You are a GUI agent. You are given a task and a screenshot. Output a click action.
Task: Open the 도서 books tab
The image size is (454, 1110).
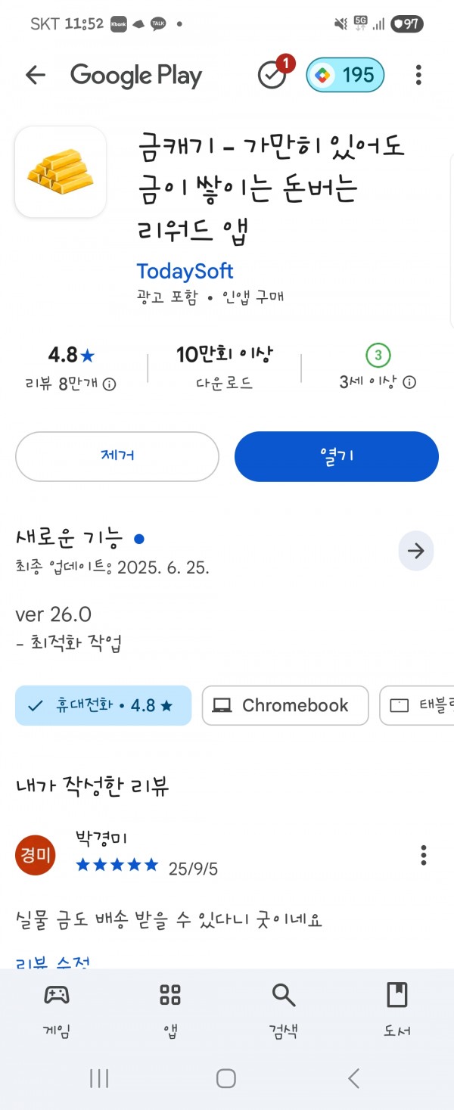click(x=397, y=1011)
